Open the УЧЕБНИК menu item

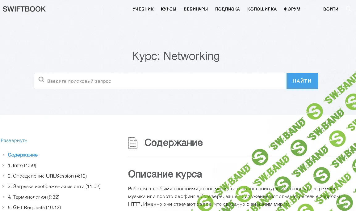click(143, 9)
